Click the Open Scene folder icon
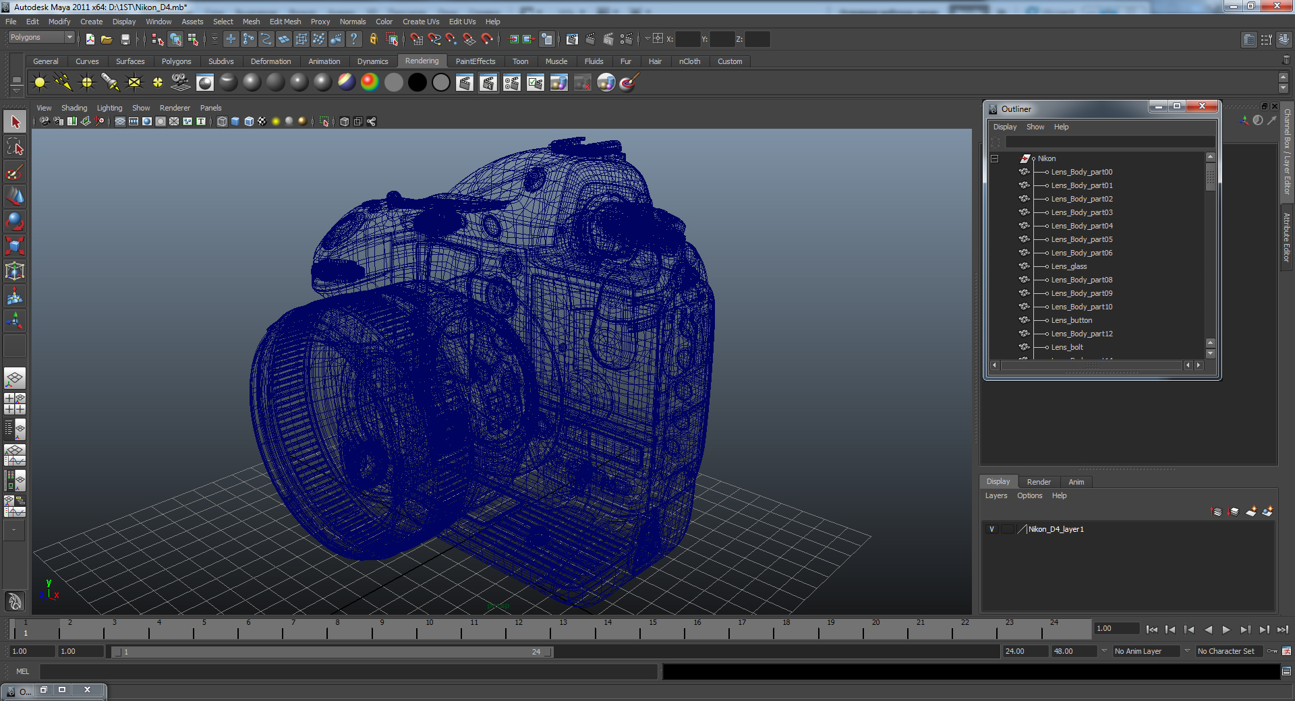The height and width of the screenshot is (701, 1295). click(107, 39)
